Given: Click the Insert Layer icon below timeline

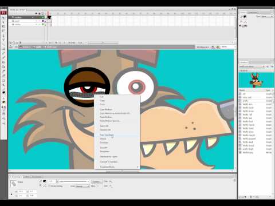Looking at the screenshot, I should point(10,43).
